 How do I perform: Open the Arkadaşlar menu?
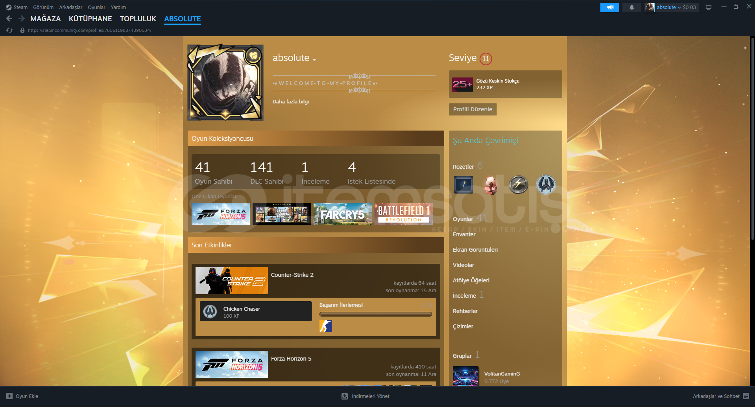point(71,7)
